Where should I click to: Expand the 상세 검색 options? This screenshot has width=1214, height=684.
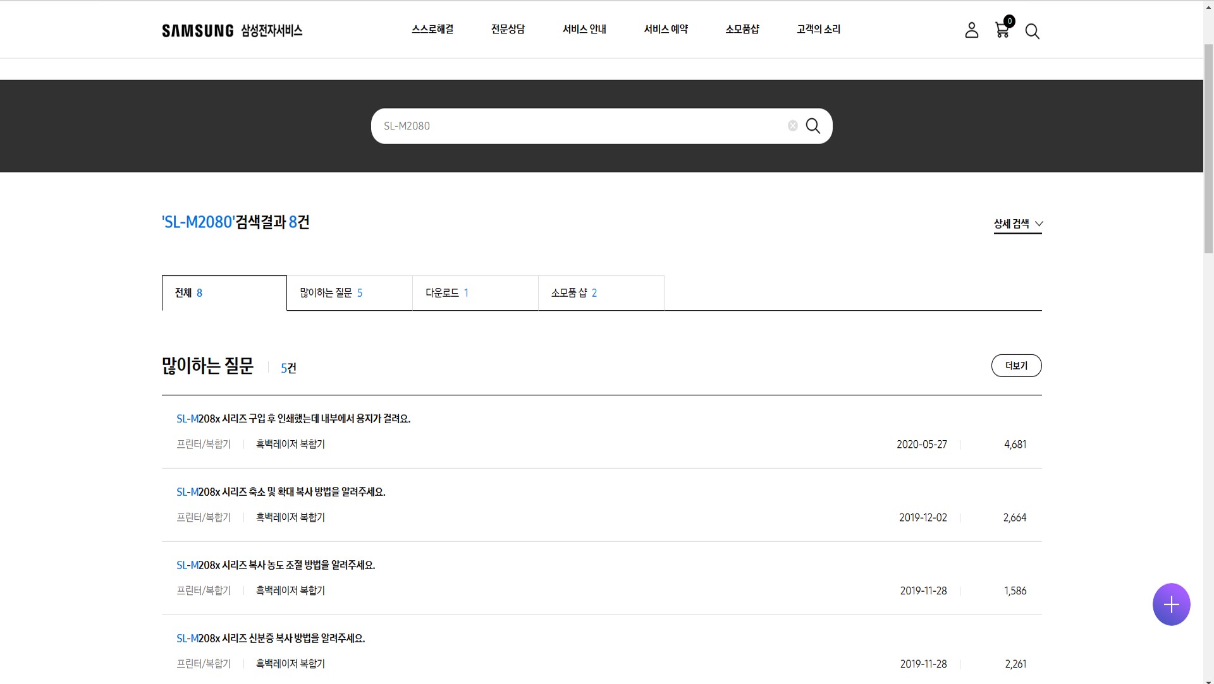click(1017, 224)
